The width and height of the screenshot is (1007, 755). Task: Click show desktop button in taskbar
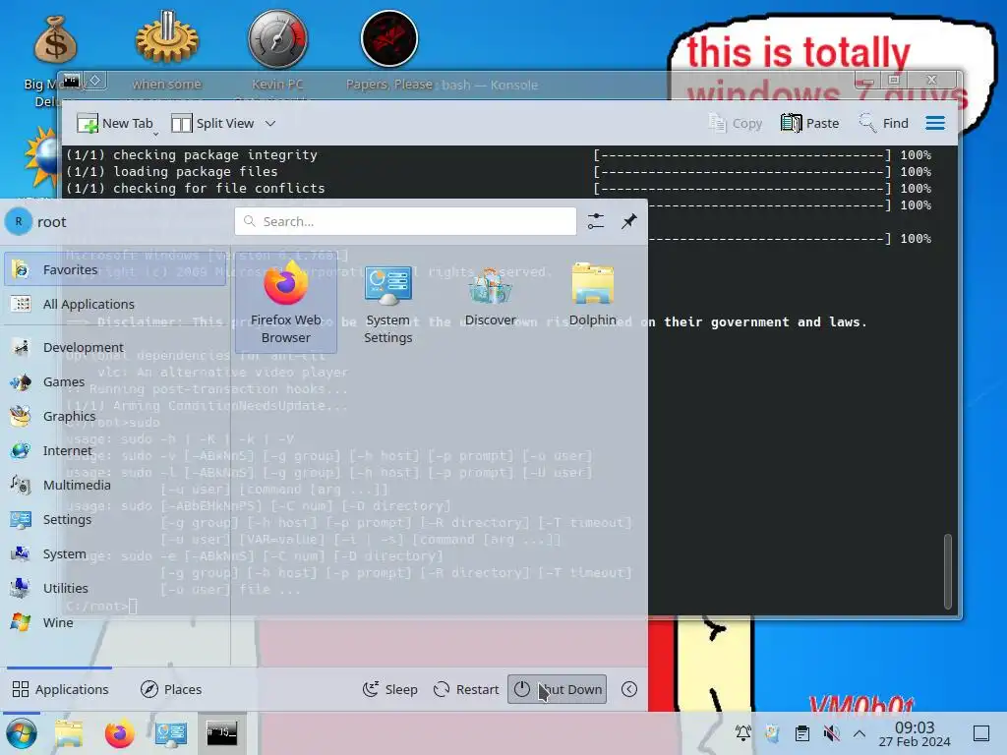click(981, 733)
